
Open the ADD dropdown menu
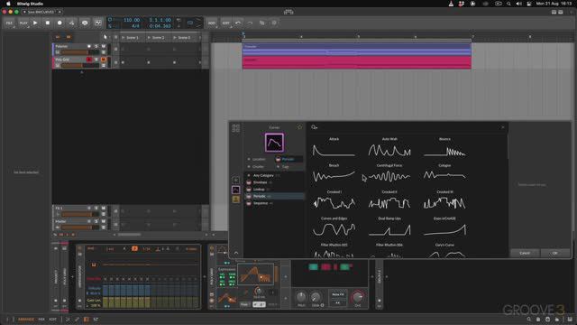tap(212, 23)
